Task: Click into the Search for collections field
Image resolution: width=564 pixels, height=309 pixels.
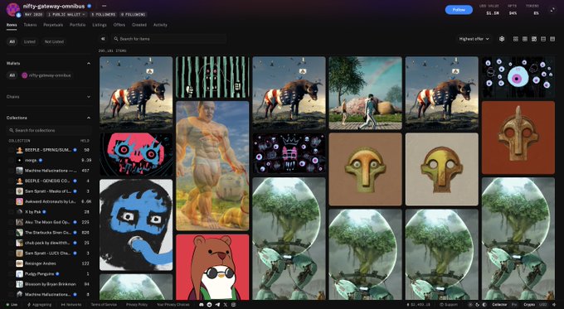Action: tap(49, 130)
